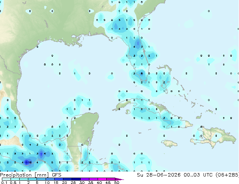Pick the 10–15 mm legend color box
Image resolution: width=239 pixels, height=184 pixels.
[50, 179]
